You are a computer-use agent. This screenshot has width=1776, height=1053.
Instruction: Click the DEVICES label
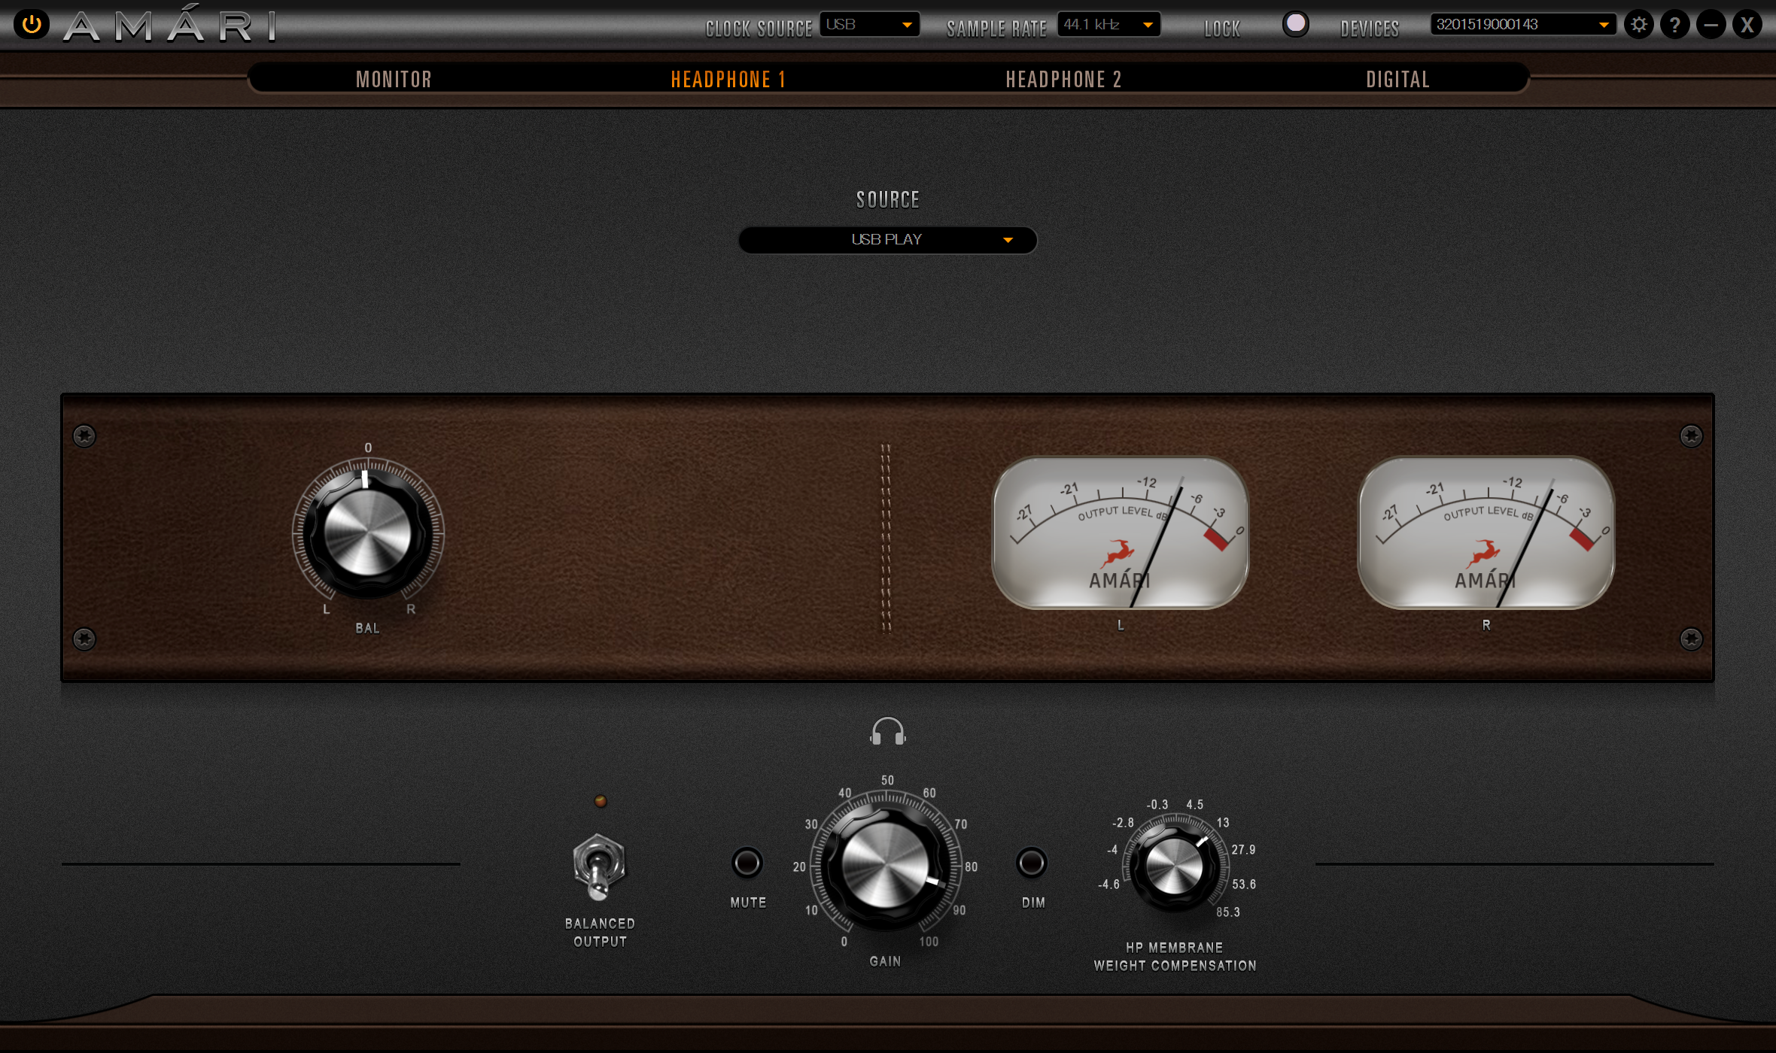coord(1370,29)
